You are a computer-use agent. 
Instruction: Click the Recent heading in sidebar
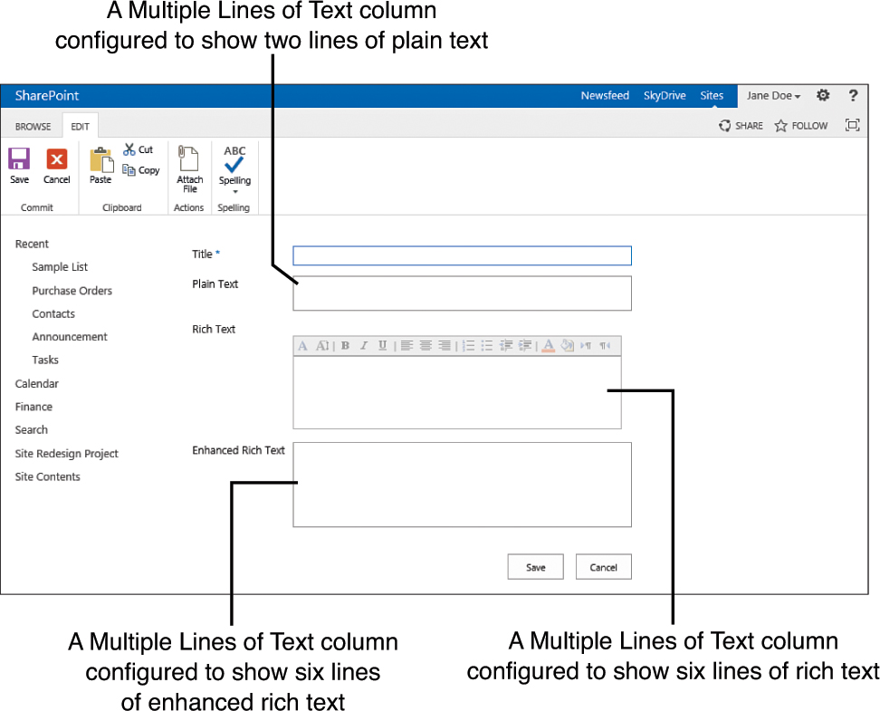[x=32, y=244]
